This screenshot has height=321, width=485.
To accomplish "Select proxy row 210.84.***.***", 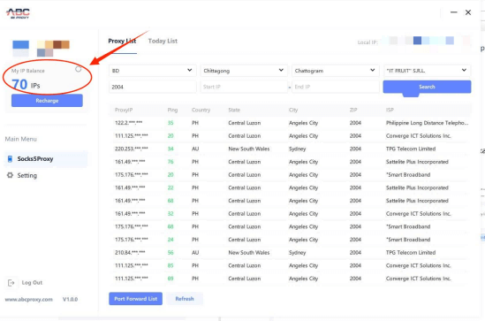I will tap(290, 253).
